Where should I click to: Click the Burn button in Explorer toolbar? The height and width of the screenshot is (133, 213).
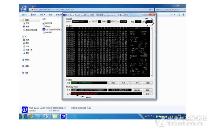[51, 14]
